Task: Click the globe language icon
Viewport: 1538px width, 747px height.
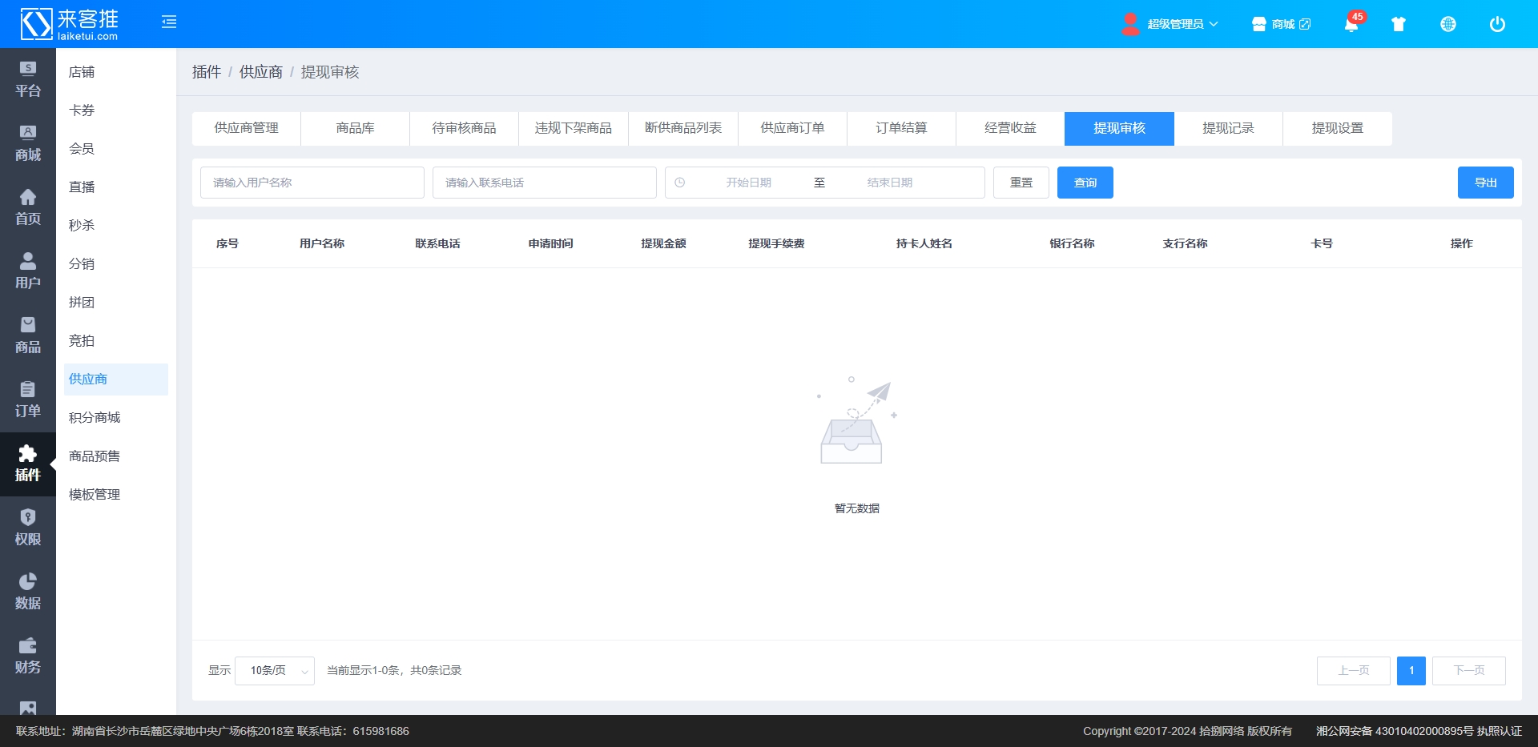Action: coord(1448,24)
